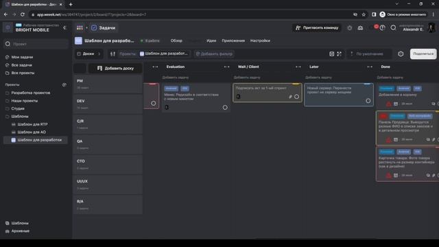This screenshot has height=247, width=439.
Task: Click Пригласить команду button
Action: point(317,27)
